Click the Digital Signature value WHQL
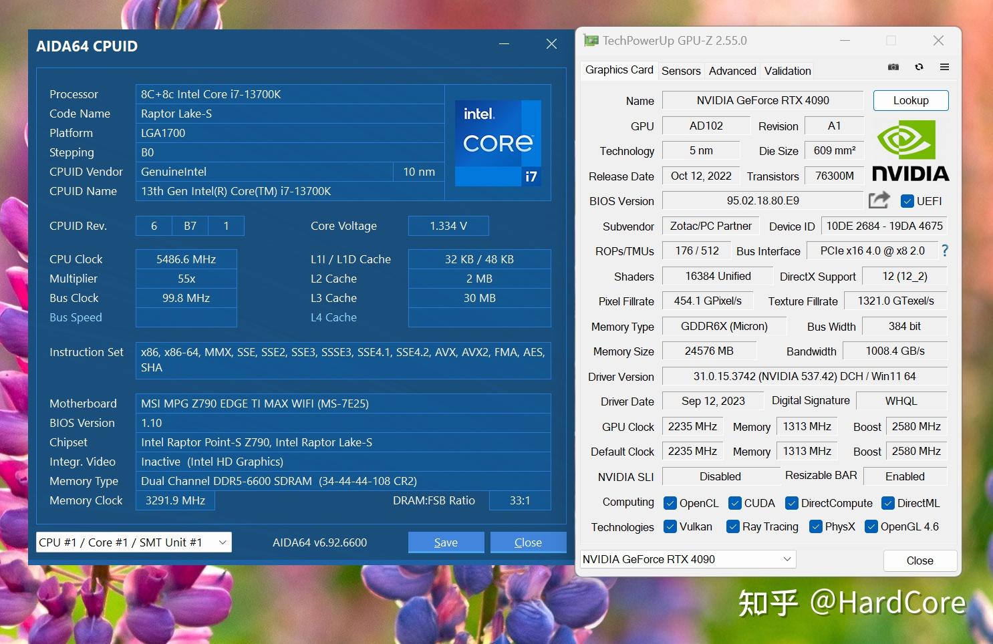993x644 pixels. point(901,401)
